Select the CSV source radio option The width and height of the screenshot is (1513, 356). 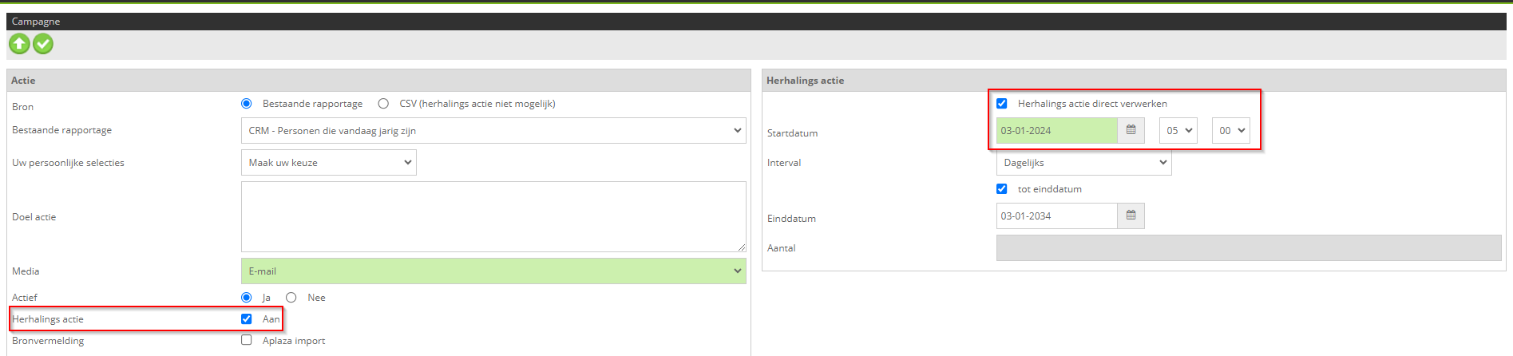pos(383,104)
